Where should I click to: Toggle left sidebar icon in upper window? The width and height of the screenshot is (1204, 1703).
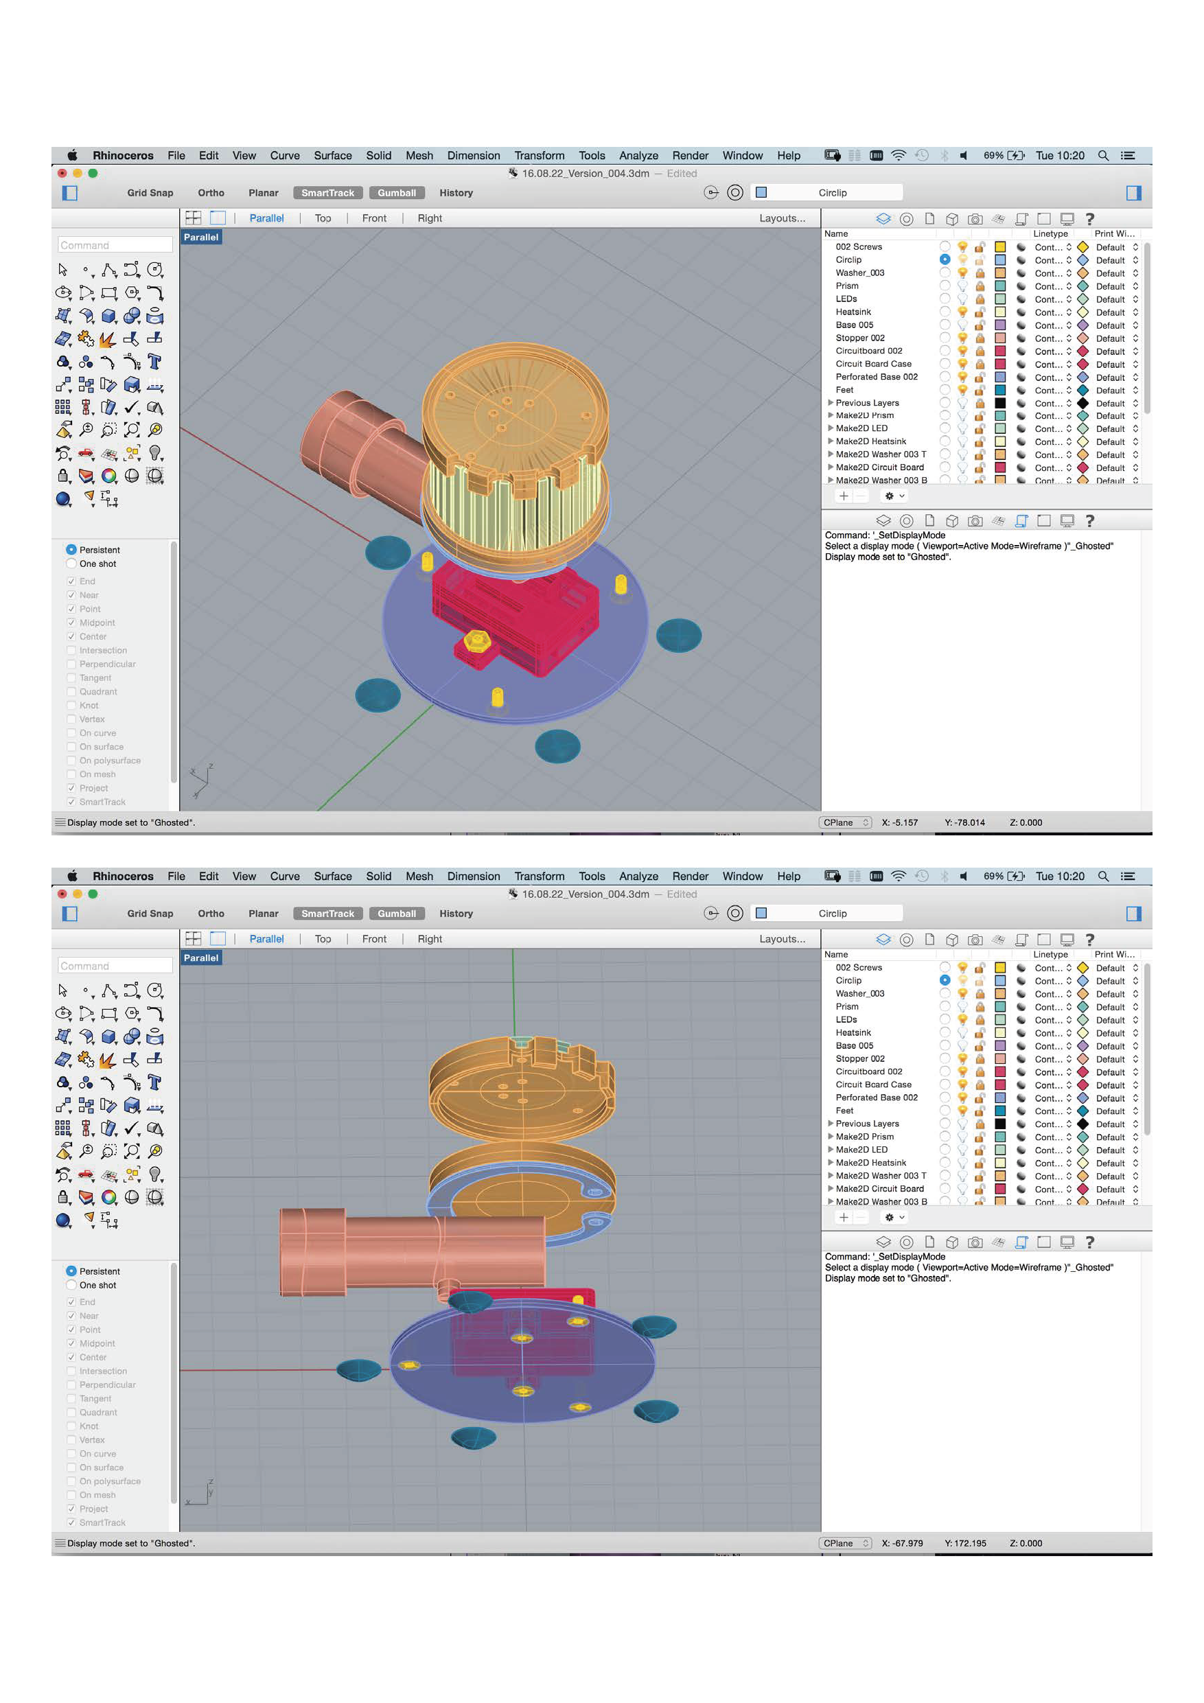coord(70,193)
